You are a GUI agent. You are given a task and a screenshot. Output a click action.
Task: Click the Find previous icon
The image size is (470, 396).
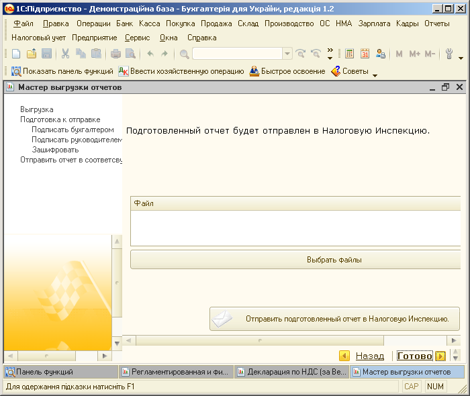tap(316, 54)
